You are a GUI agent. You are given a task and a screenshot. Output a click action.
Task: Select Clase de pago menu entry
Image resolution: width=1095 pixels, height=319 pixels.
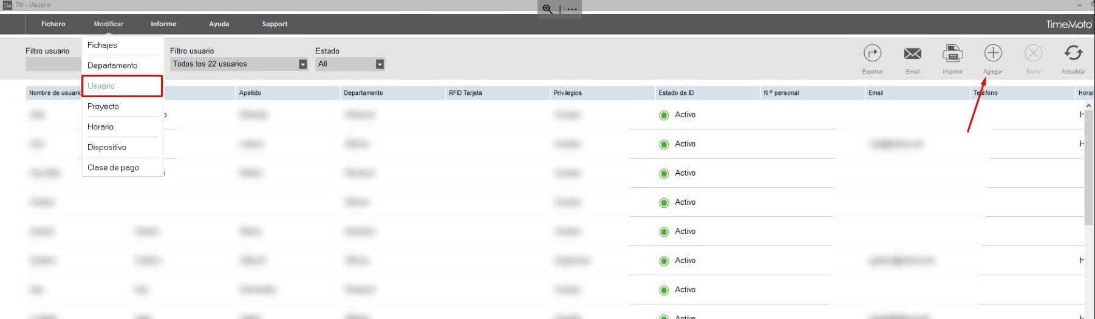pos(113,168)
